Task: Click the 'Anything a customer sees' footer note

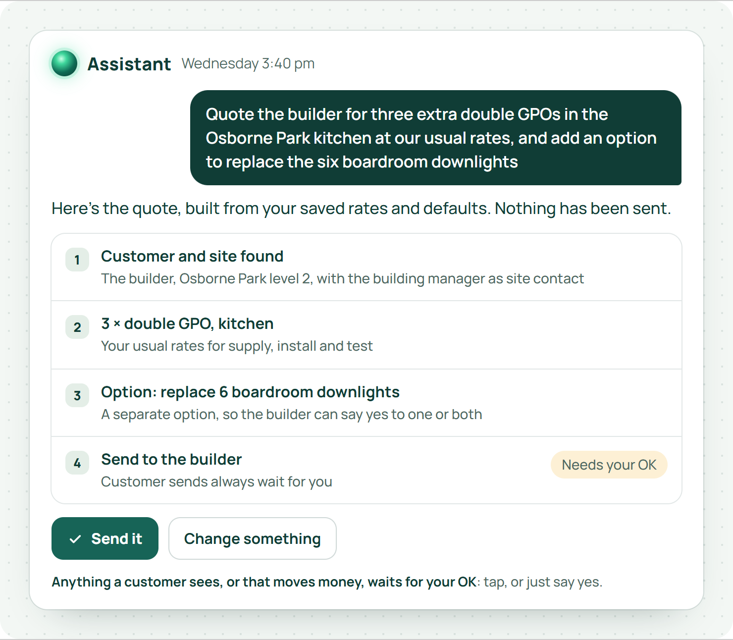Action: (327, 582)
